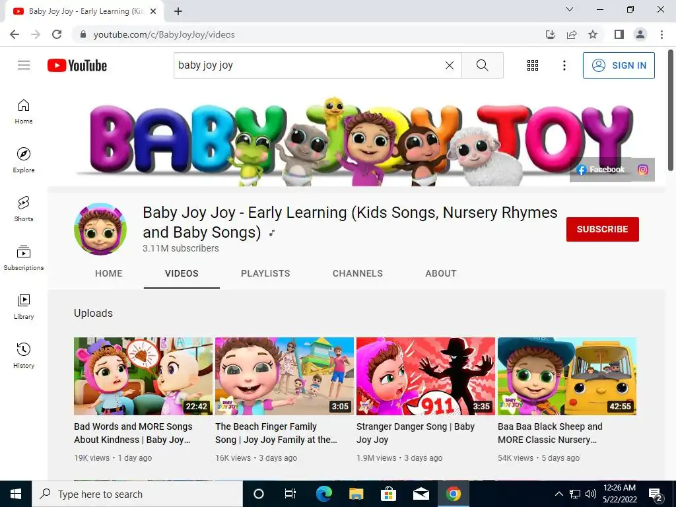
Task: Reload the page in Chrome
Action: click(57, 34)
